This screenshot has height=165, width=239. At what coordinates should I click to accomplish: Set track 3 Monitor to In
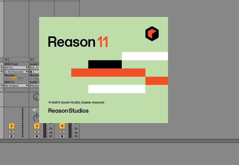tap(32, 79)
